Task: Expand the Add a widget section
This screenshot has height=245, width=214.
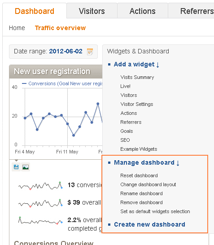Action: point(136,64)
